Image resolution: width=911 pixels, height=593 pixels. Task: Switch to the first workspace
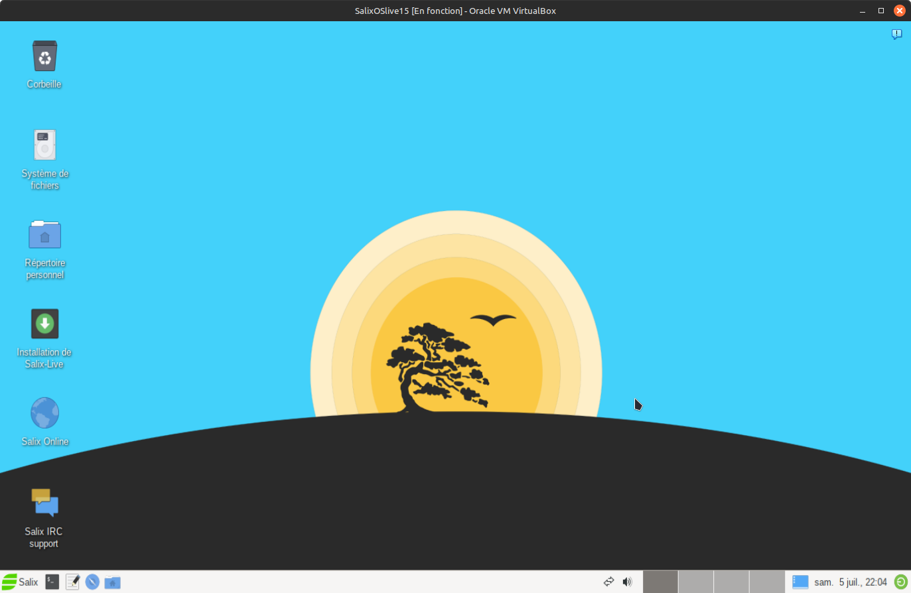(x=660, y=582)
